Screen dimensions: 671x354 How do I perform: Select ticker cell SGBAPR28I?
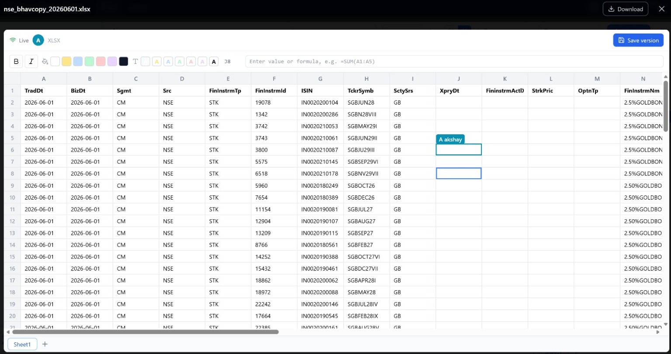367,280
